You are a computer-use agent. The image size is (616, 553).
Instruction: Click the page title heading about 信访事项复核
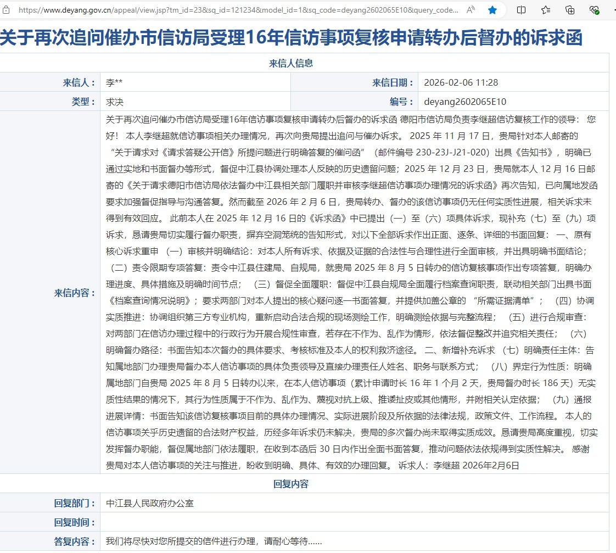[291, 37]
